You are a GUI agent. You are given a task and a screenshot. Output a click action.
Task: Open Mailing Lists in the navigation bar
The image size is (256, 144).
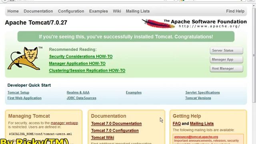[x=138, y=11]
